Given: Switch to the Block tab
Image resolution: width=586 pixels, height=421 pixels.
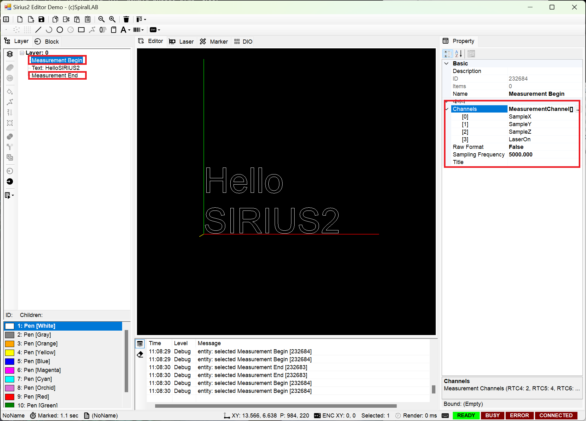Looking at the screenshot, I should tap(47, 41).
